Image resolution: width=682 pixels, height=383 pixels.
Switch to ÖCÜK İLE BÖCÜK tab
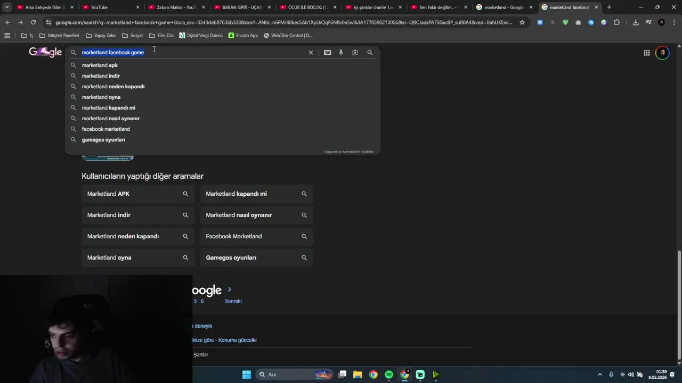[x=308, y=7]
